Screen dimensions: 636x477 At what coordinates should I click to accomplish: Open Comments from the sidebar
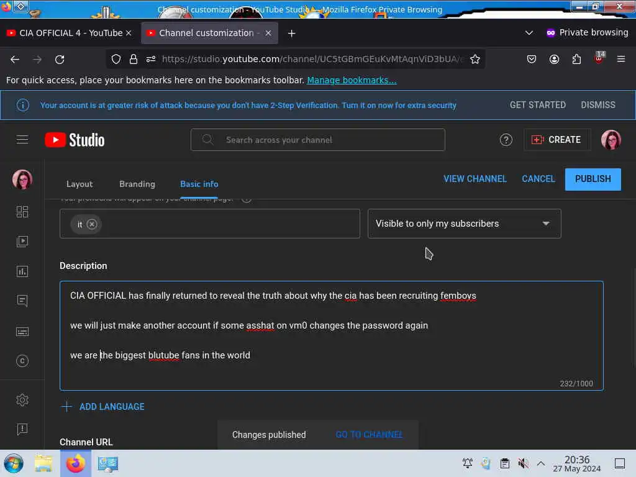click(x=22, y=301)
